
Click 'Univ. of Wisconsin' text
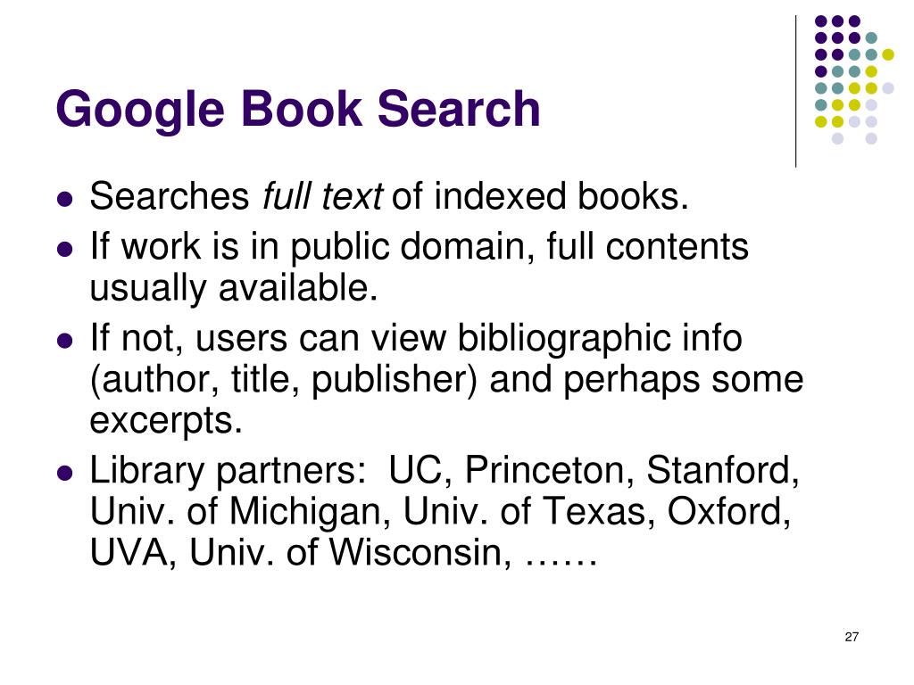[350, 551]
